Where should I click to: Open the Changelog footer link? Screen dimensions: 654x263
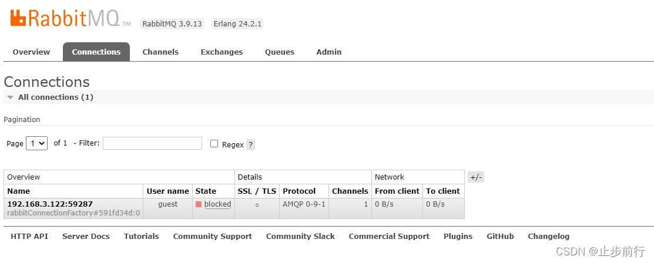548,237
